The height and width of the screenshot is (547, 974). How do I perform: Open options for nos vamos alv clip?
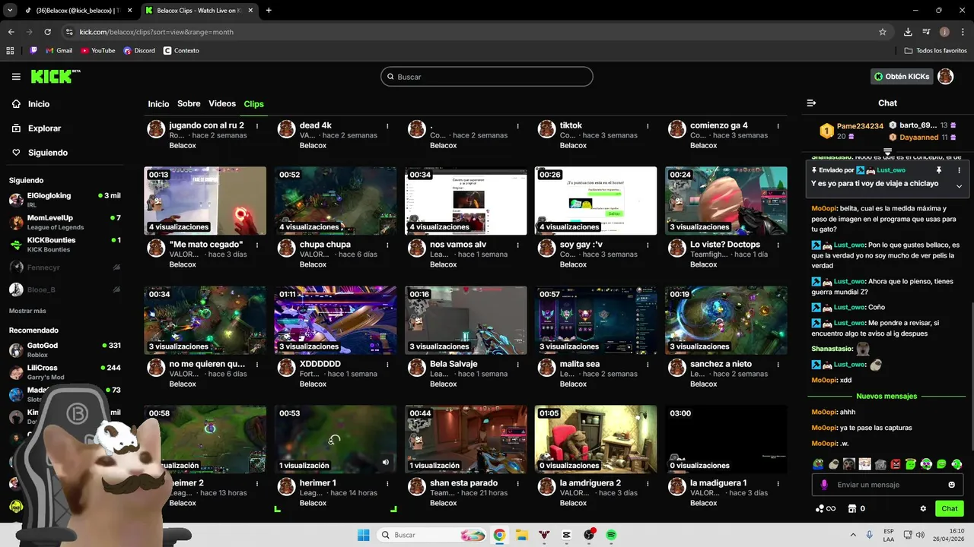(x=517, y=245)
